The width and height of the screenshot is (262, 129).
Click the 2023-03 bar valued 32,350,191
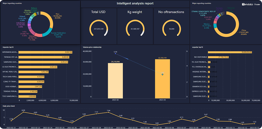(162, 79)
